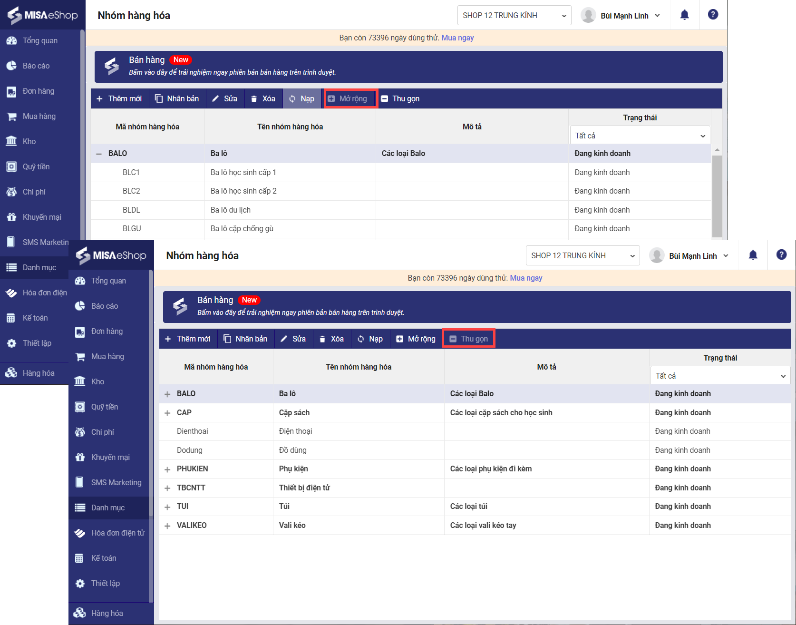Click Thu gọn collapse-all button in upper window

tap(401, 98)
